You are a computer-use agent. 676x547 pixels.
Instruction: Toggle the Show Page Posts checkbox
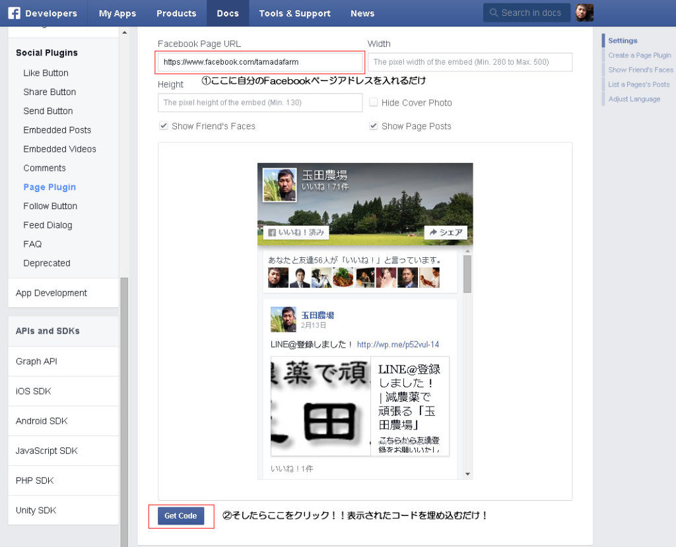click(374, 126)
